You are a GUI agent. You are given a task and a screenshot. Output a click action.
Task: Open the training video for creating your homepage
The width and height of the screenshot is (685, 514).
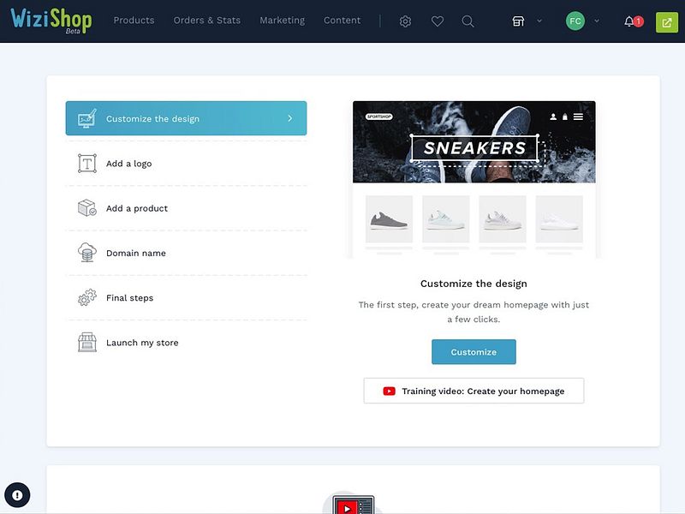[x=474, y=391]
